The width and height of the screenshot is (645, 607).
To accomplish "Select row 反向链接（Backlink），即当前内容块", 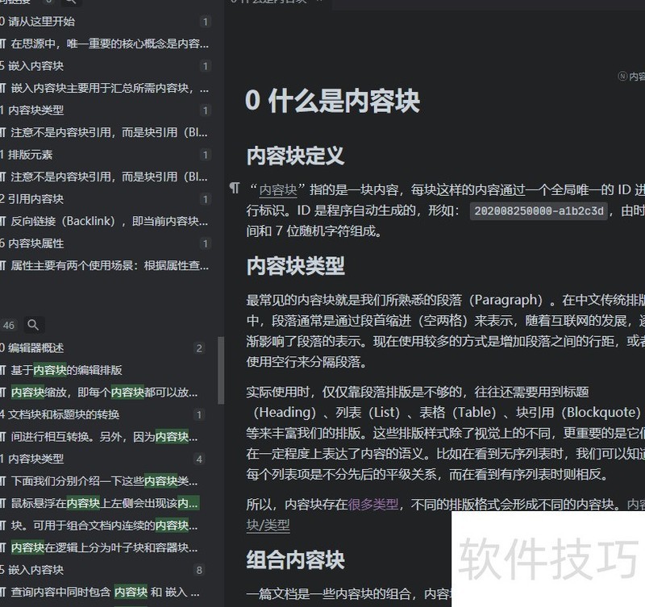I will [x=106, y=221].
